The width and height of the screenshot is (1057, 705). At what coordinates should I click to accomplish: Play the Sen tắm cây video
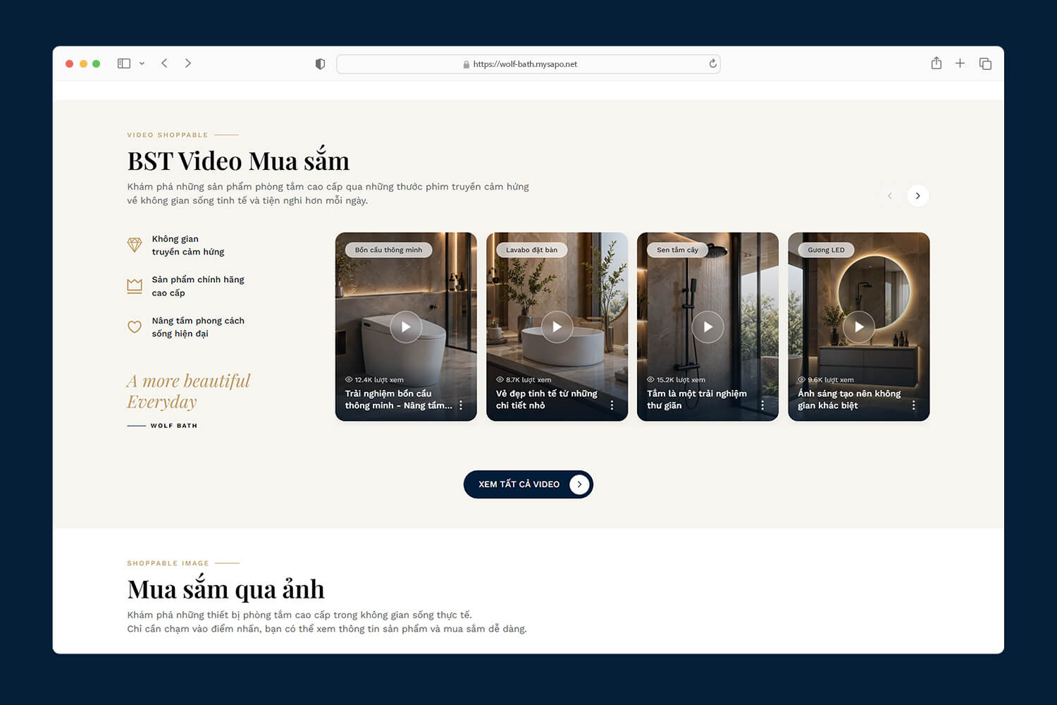707,327
